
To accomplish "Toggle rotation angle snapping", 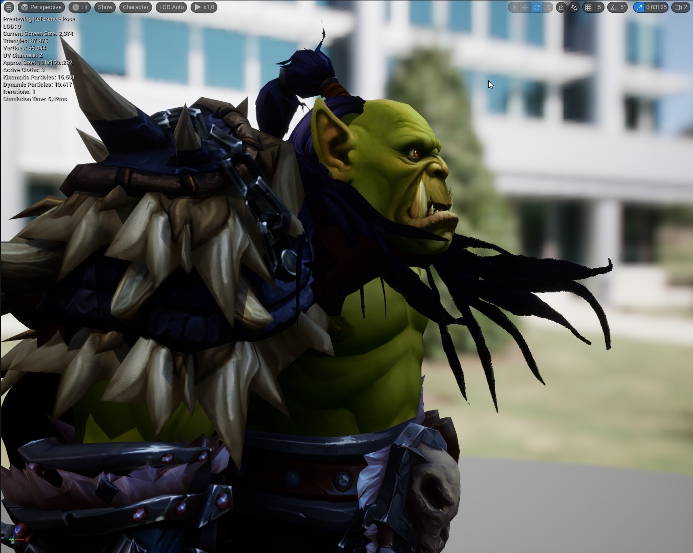I will pyautogui.click(x=614, y=7).
